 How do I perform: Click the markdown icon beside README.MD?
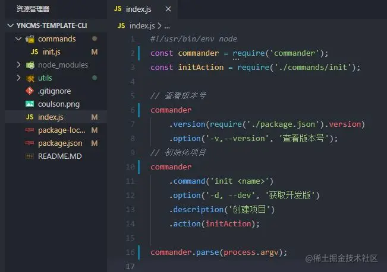coord(30,156)
